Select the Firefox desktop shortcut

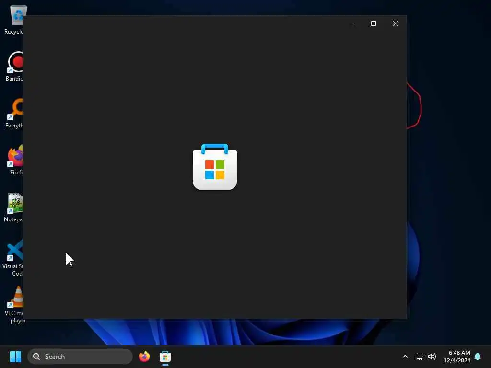(x=15, y=160)
